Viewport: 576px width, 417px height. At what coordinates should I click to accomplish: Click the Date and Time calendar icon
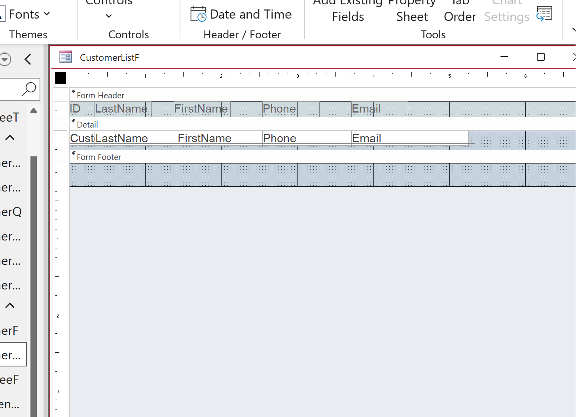click(x=198, y=14)
